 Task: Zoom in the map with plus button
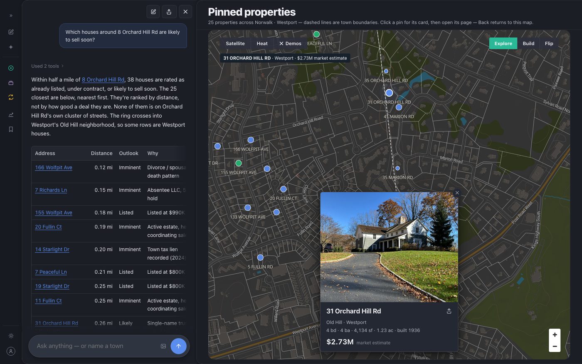coord(555,335)
